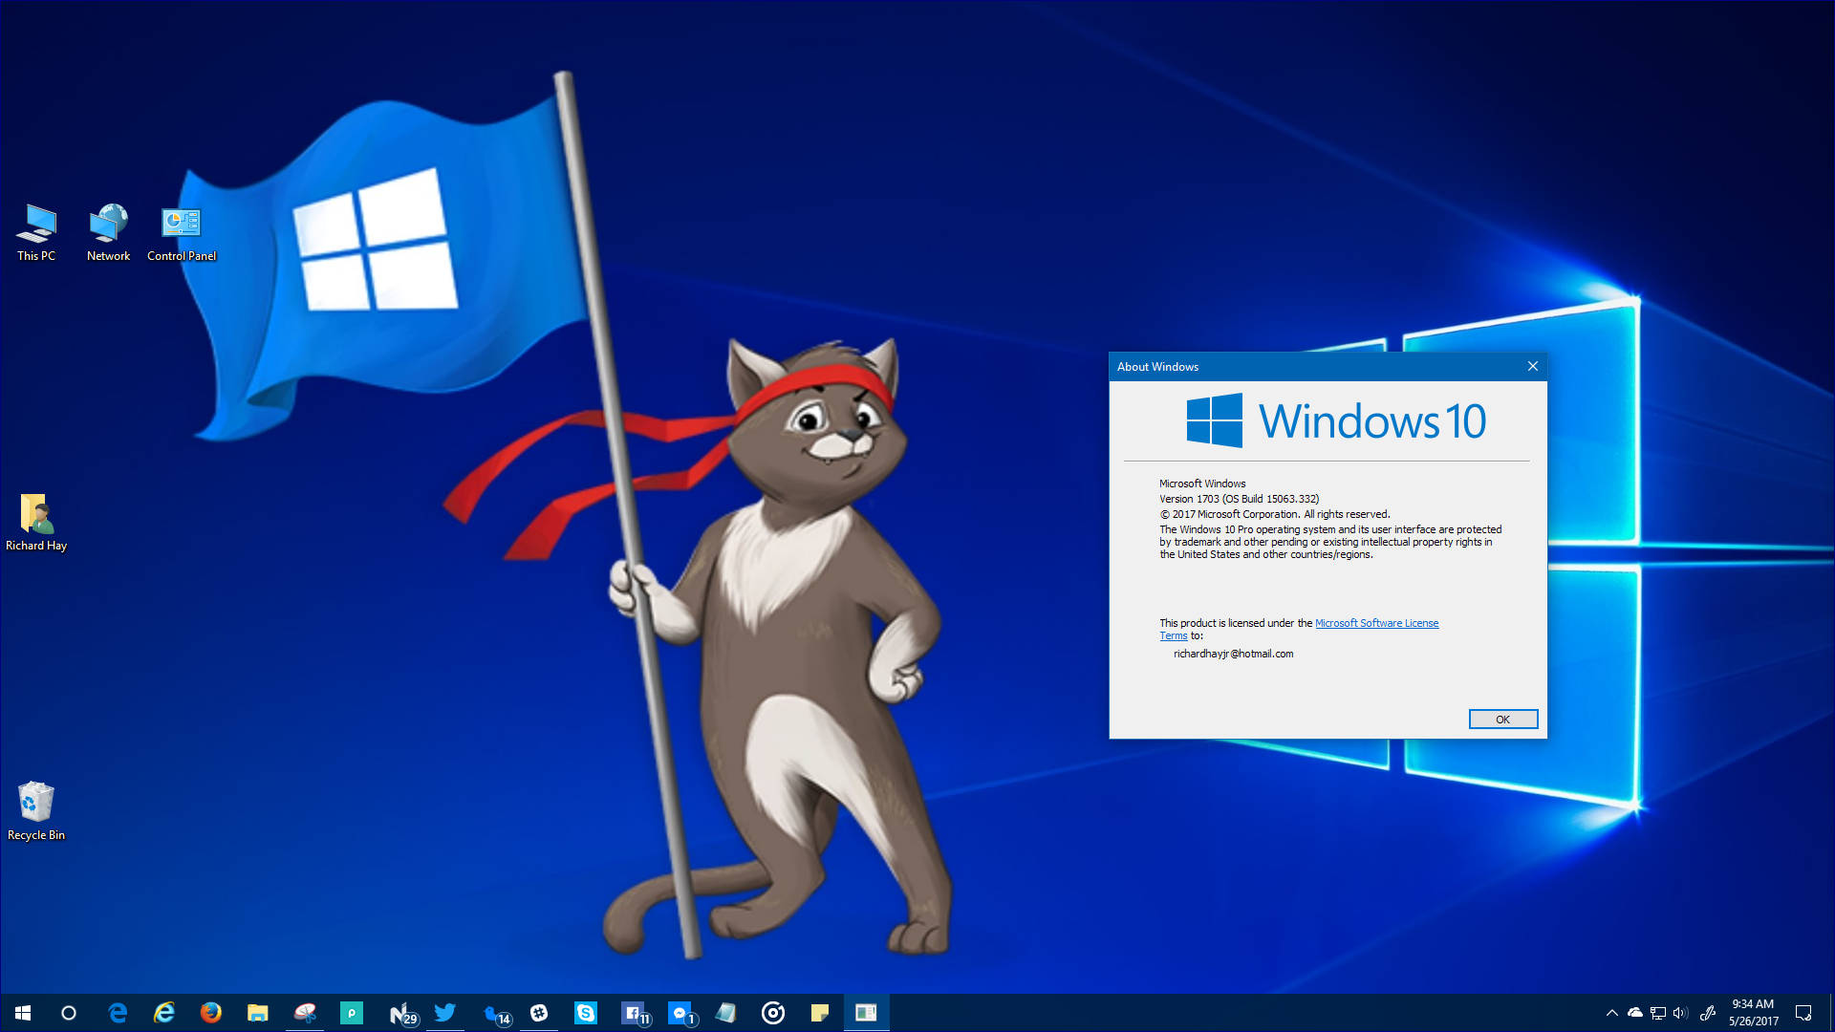This screenshot has width=1835, height=1032.
Task: Open the Snipping Tool taskbar icon
Action: (305, 1013)
